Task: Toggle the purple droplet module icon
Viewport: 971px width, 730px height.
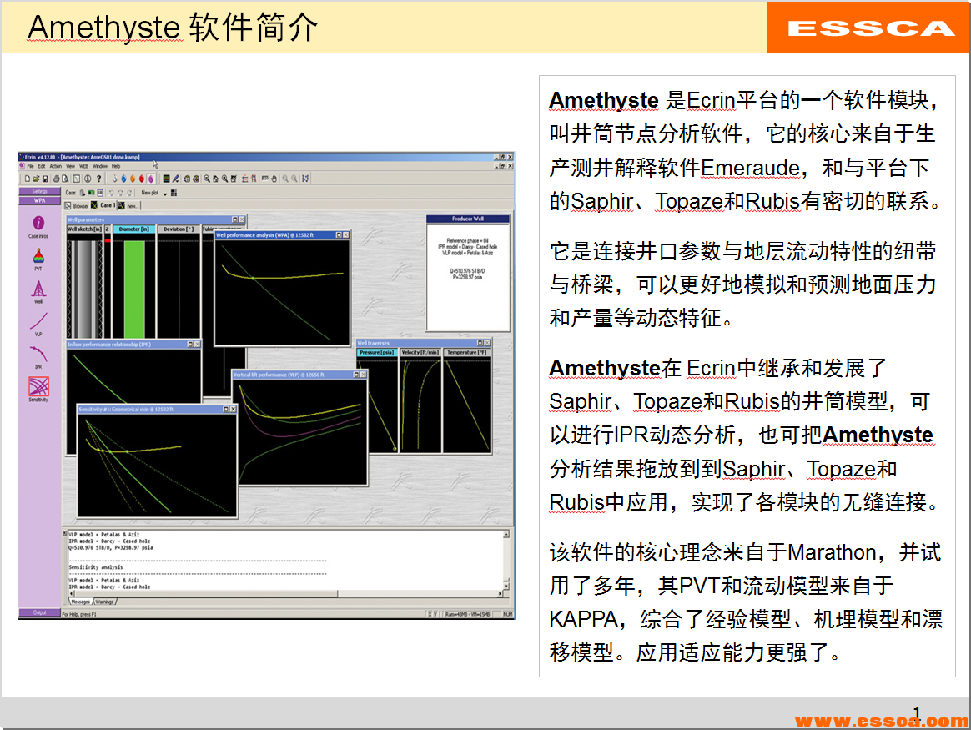Action: (150, 179)
